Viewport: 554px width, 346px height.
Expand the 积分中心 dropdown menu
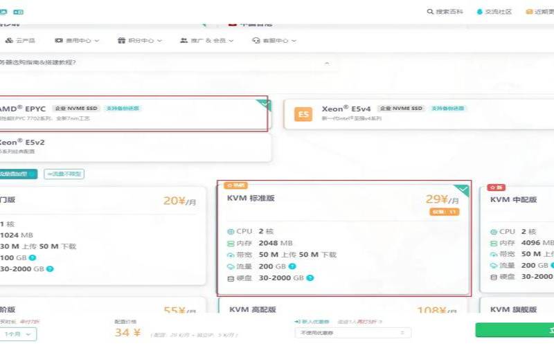coord(140,41)
